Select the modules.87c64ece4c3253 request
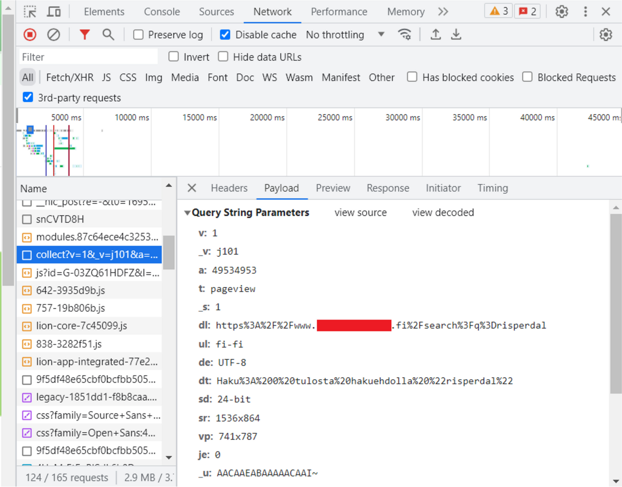Screen dimensions: 622x487 [89, 237]
